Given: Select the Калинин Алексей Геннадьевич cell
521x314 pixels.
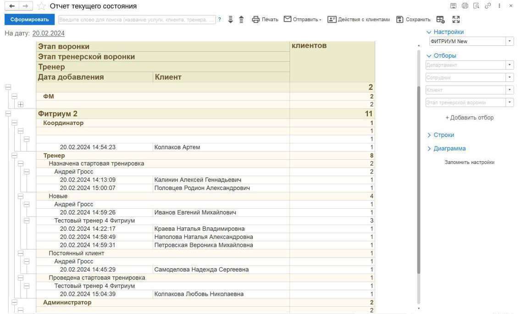Looking at the screenshot, I should pos(222,180).
